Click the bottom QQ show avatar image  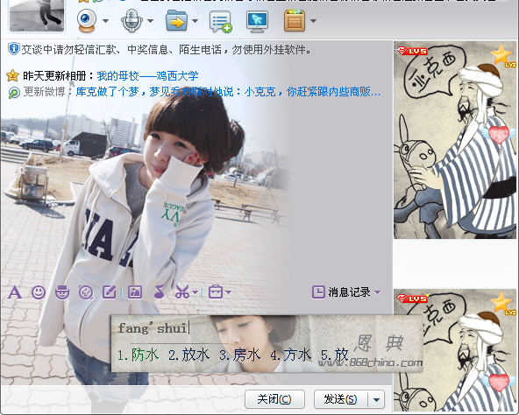click(455, 350)
